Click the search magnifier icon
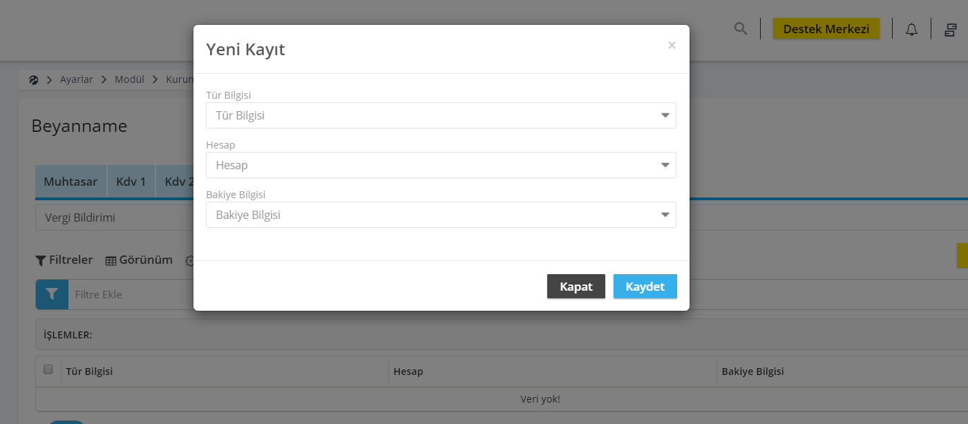The height and width of the screenshot is (424, 968). 741,29
